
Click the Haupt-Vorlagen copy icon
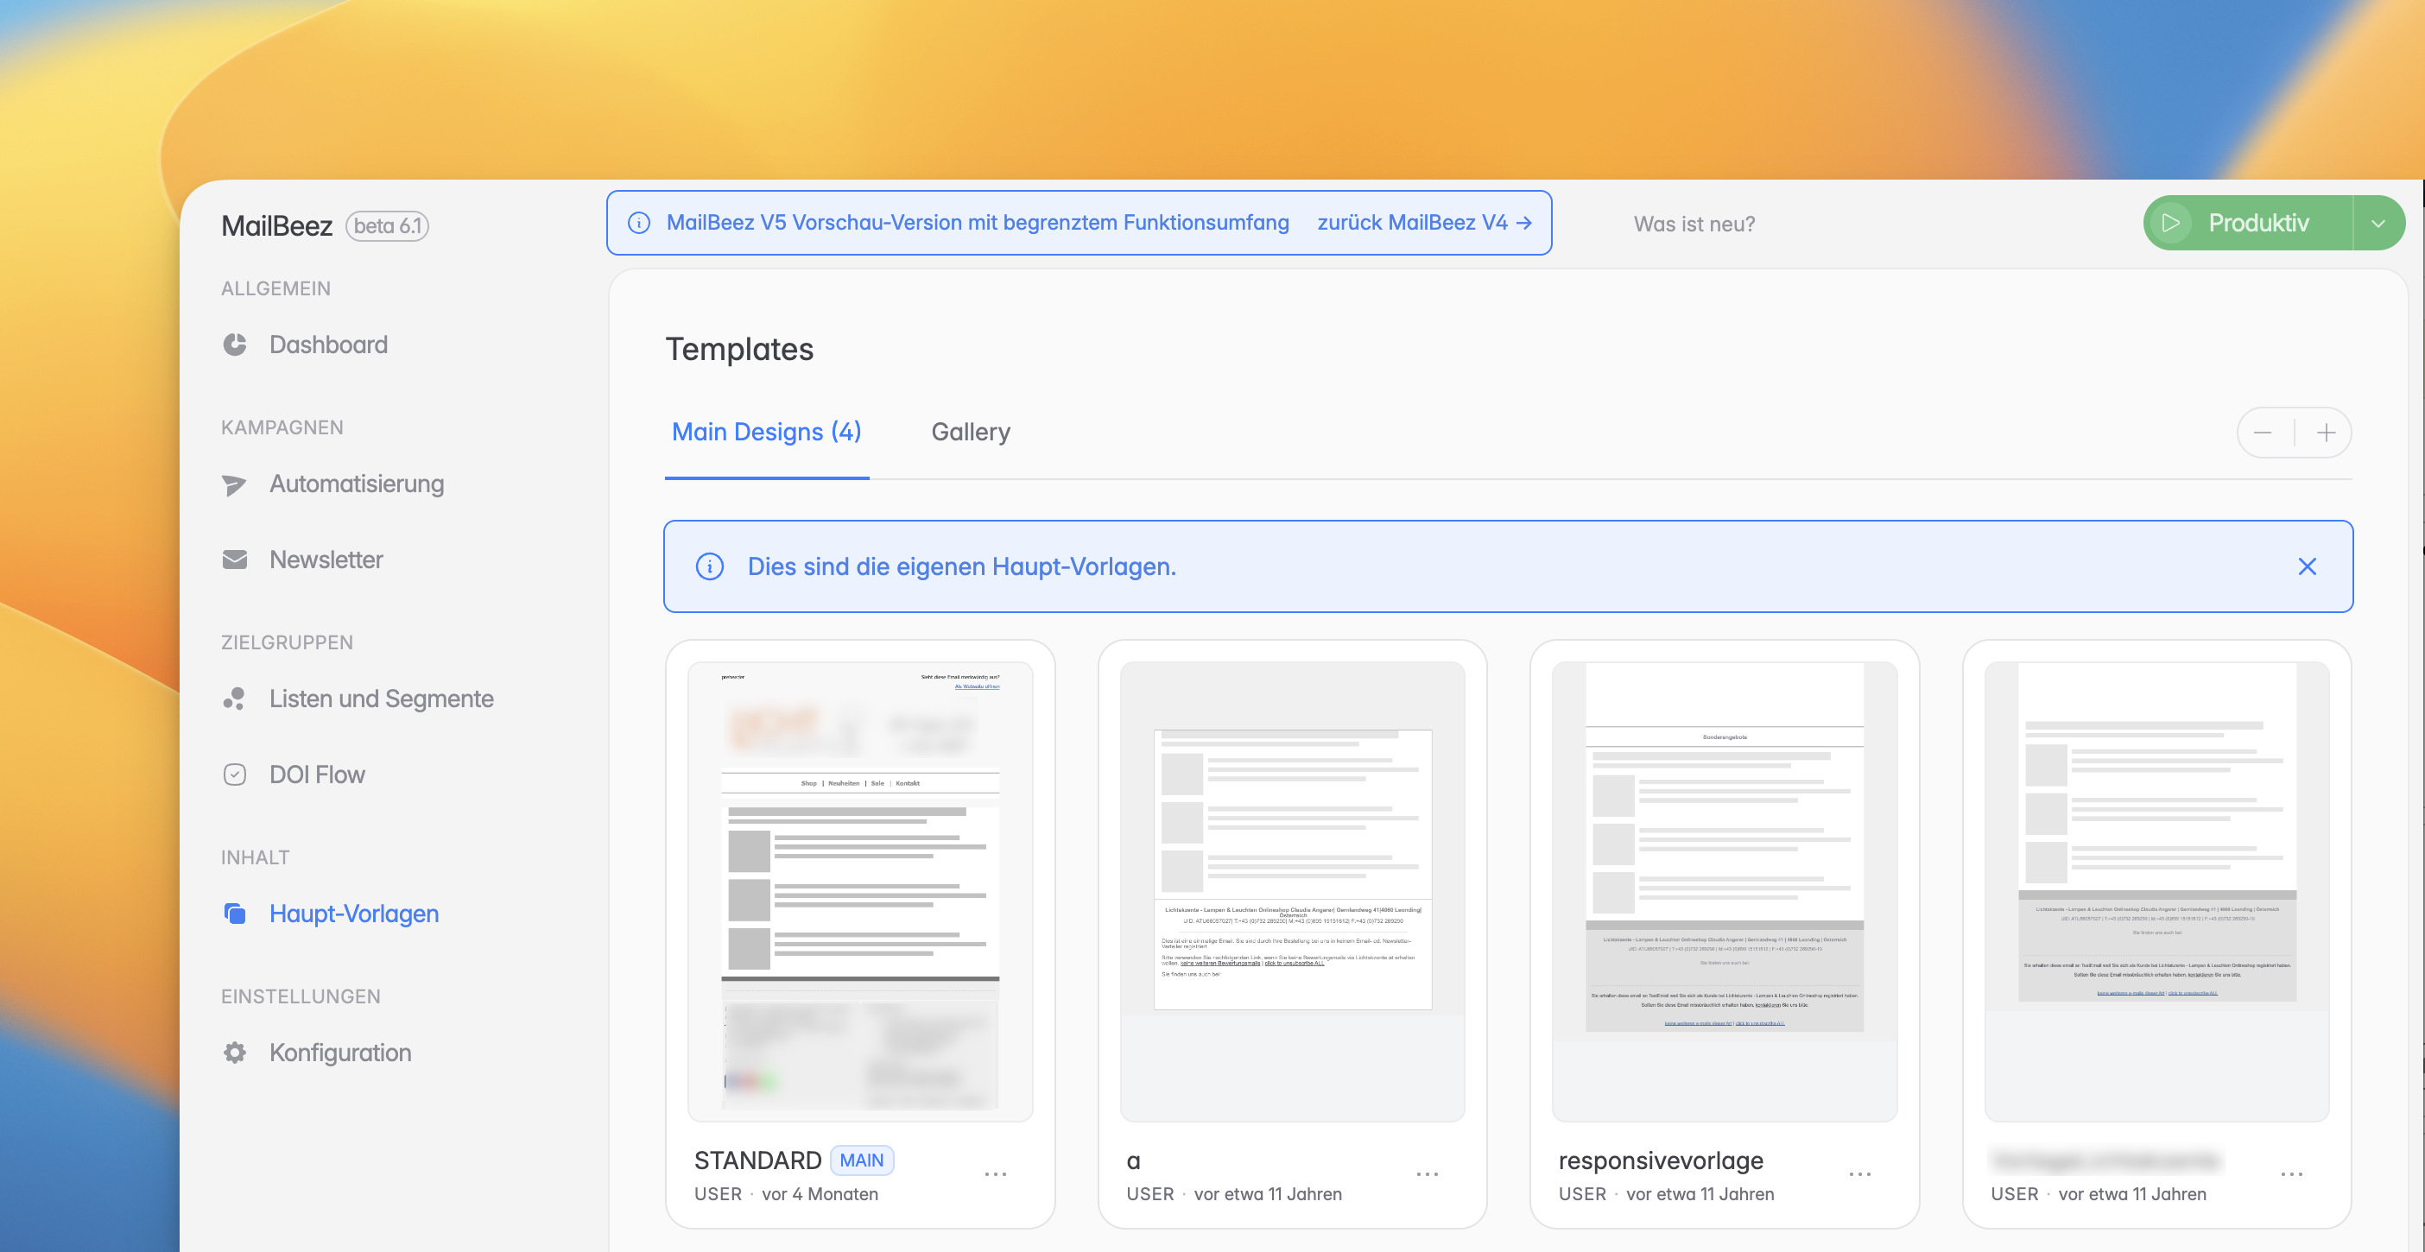(x=234, y=914)
